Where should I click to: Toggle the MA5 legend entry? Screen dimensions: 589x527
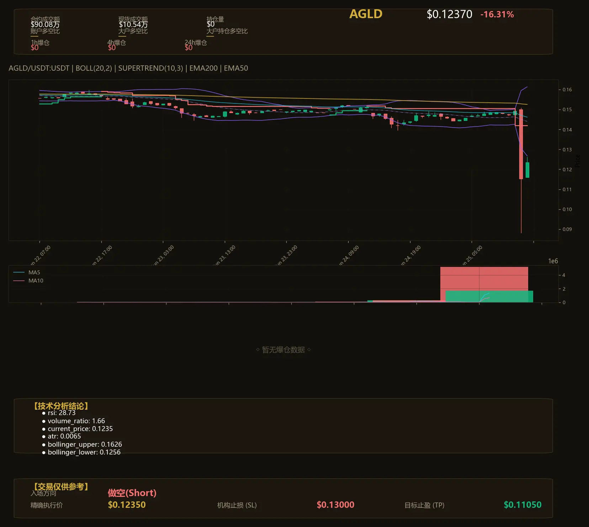(27, 273)
